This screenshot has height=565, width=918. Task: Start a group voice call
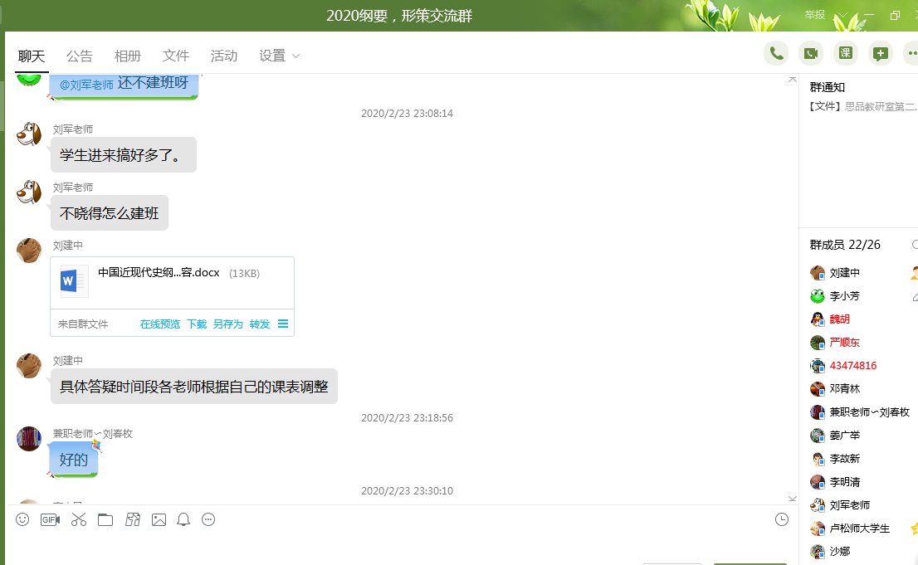(x=776, y=53)
